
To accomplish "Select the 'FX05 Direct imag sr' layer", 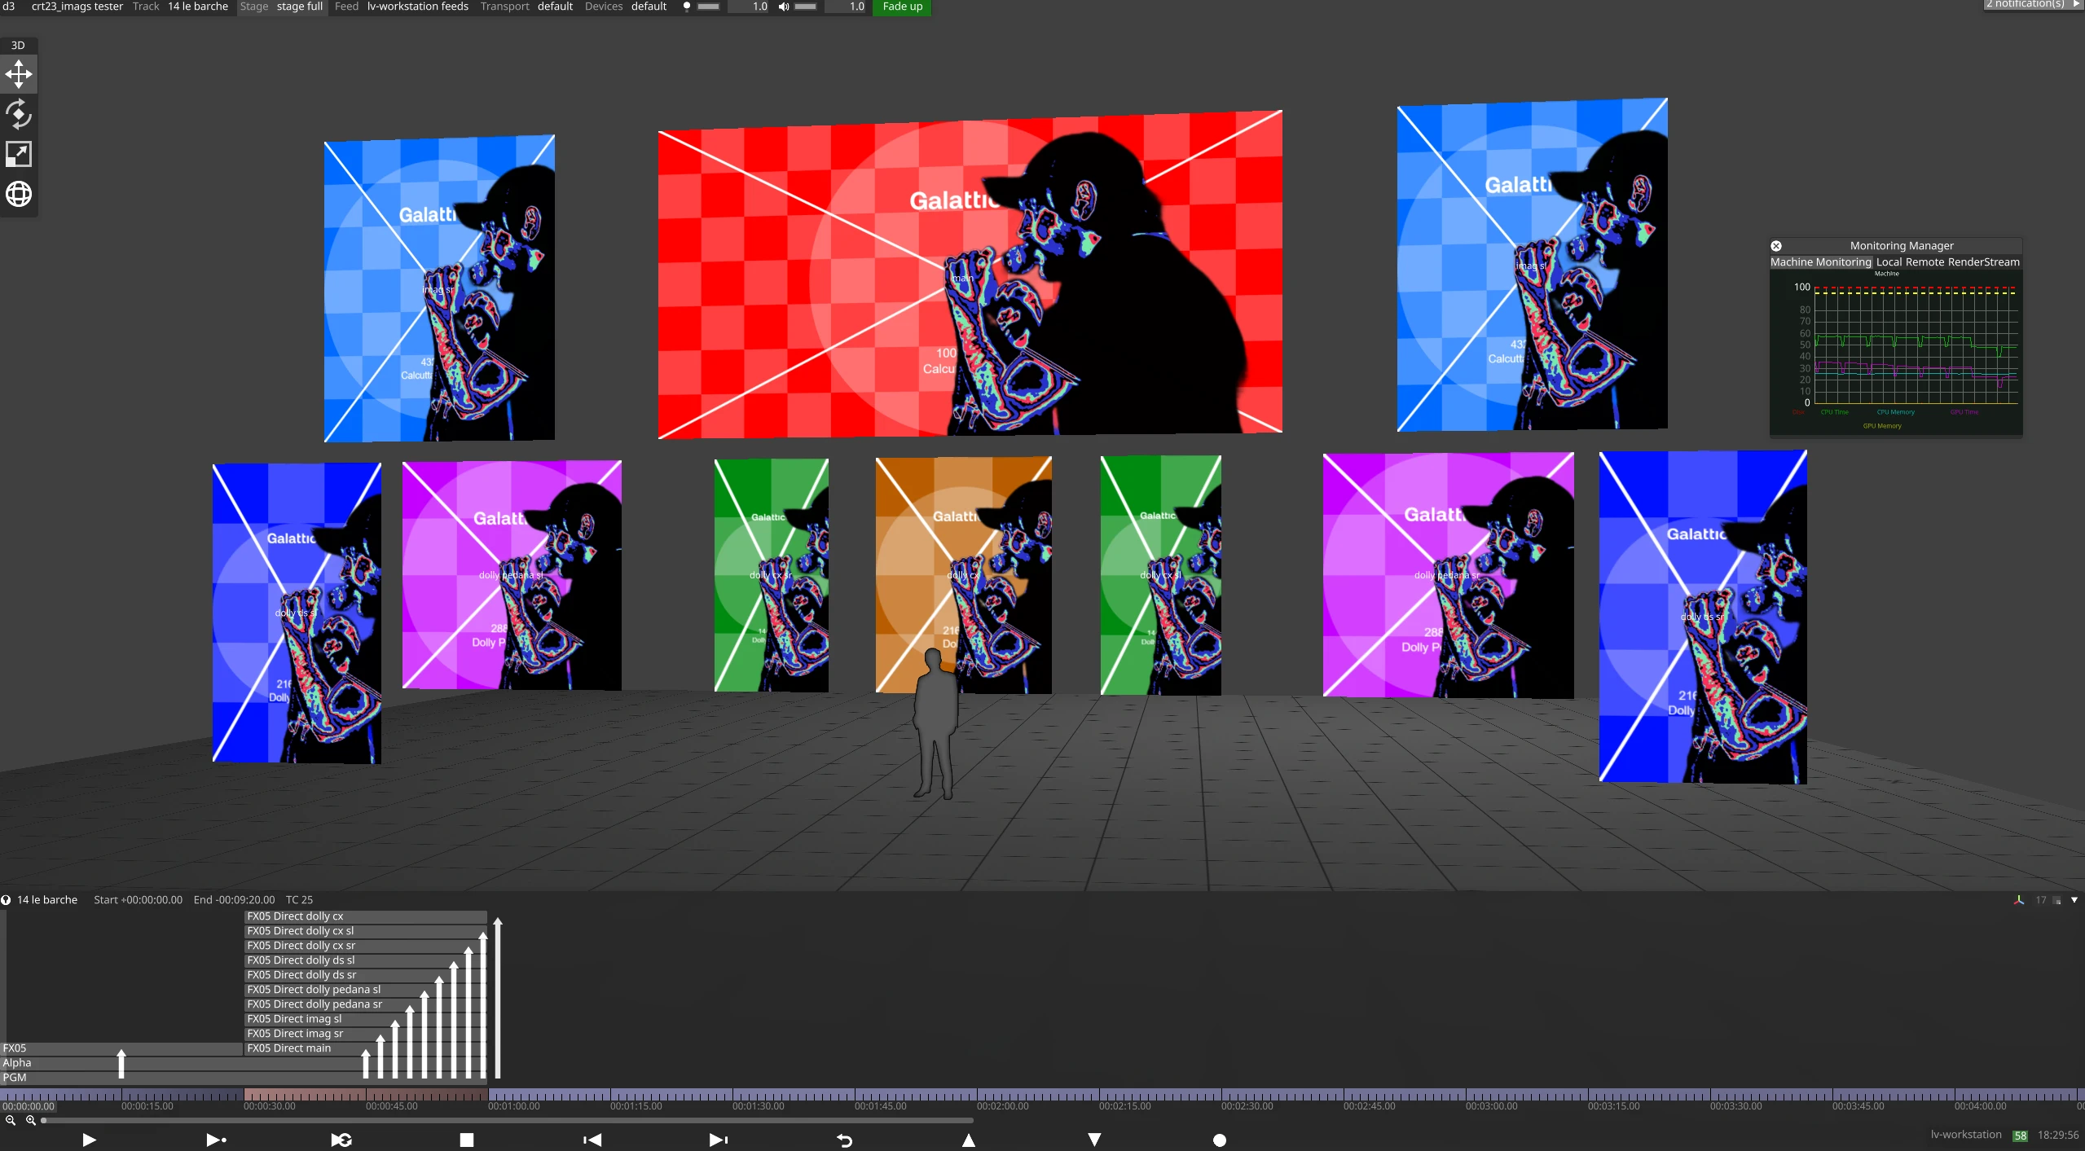I will coord(365,1035).
